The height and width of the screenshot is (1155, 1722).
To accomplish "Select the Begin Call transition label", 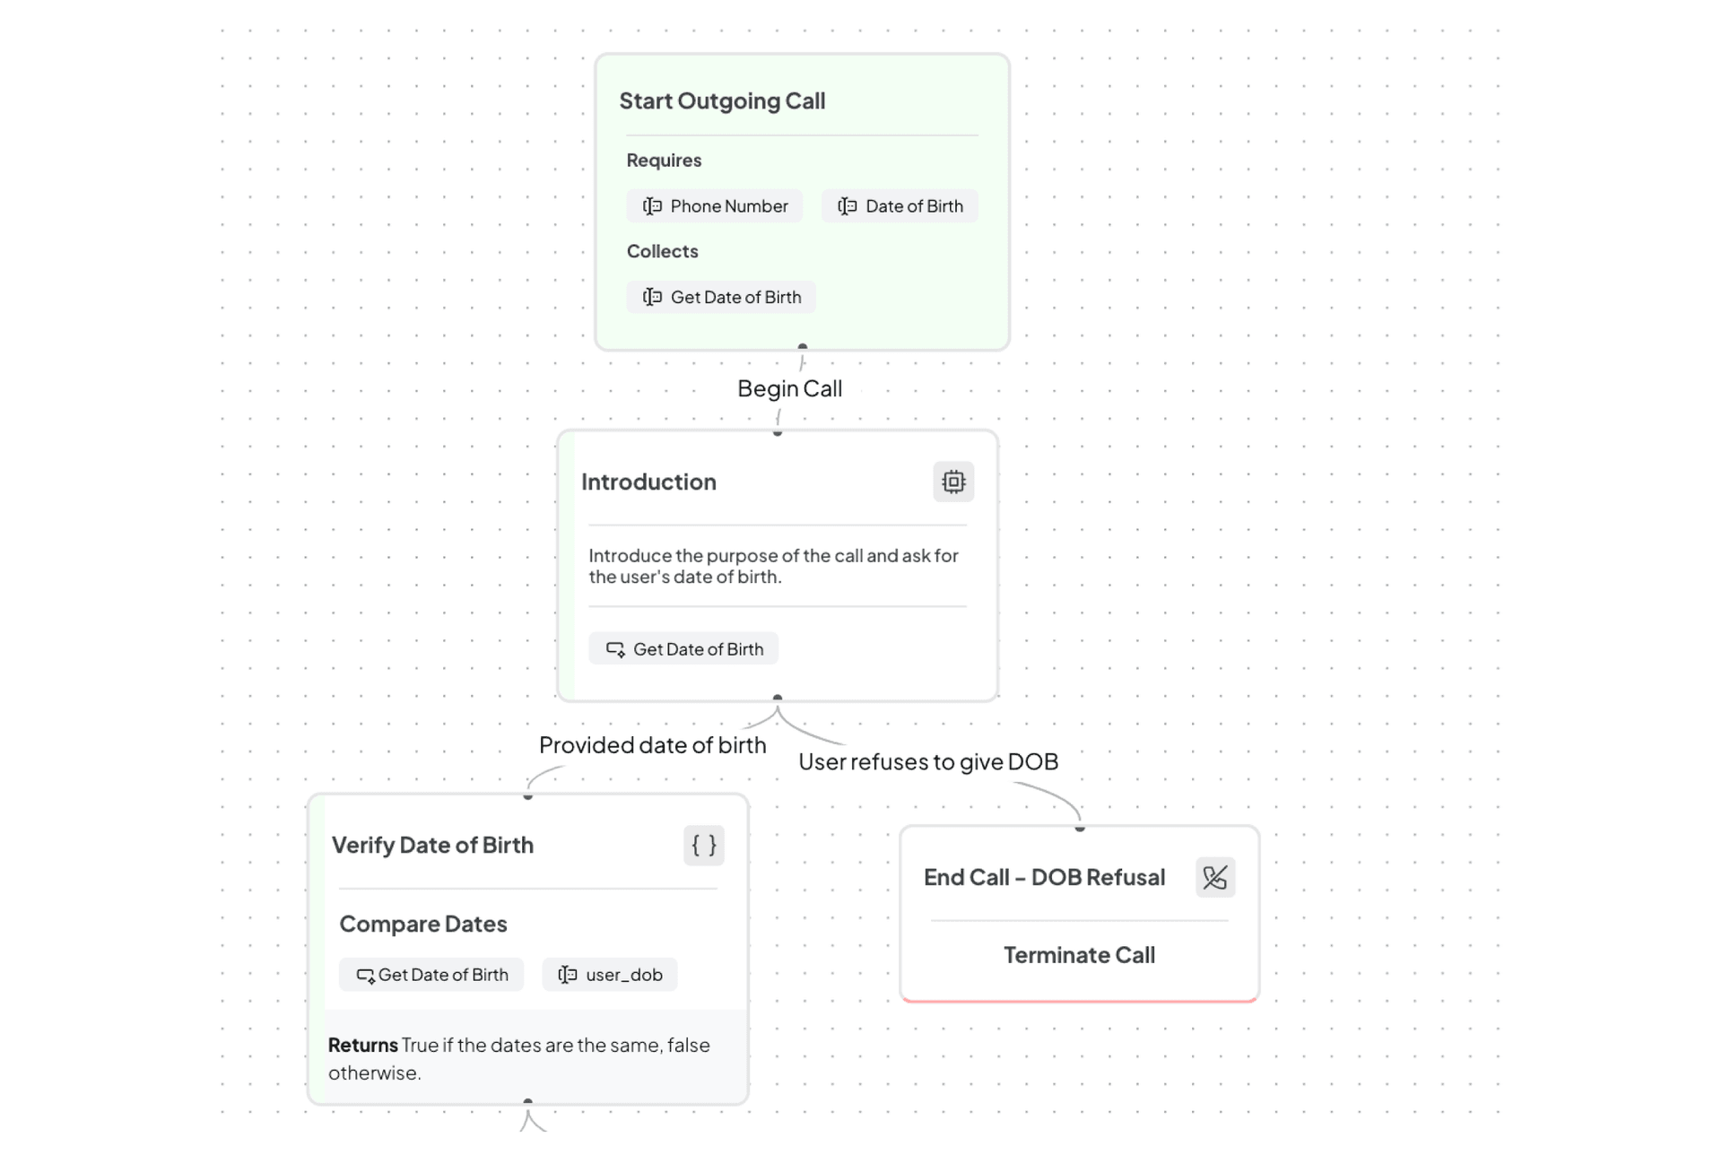I will 789,388.
